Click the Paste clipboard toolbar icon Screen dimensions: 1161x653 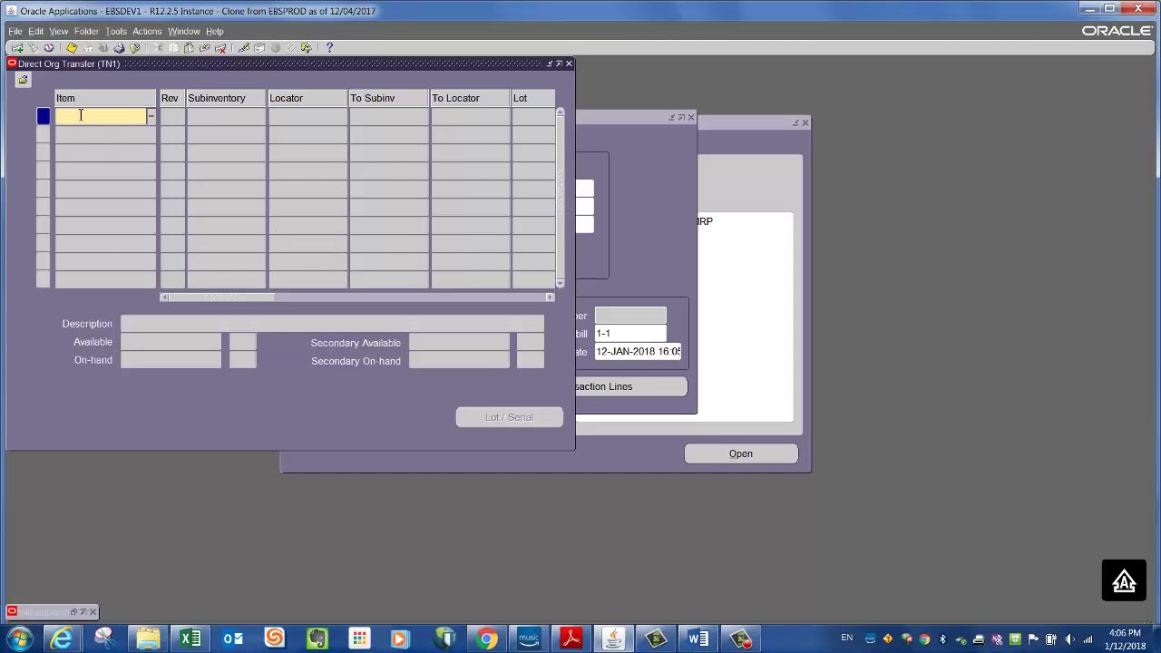coord(189,47)
